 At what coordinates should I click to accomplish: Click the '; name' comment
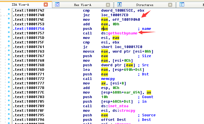coord(144,29)
